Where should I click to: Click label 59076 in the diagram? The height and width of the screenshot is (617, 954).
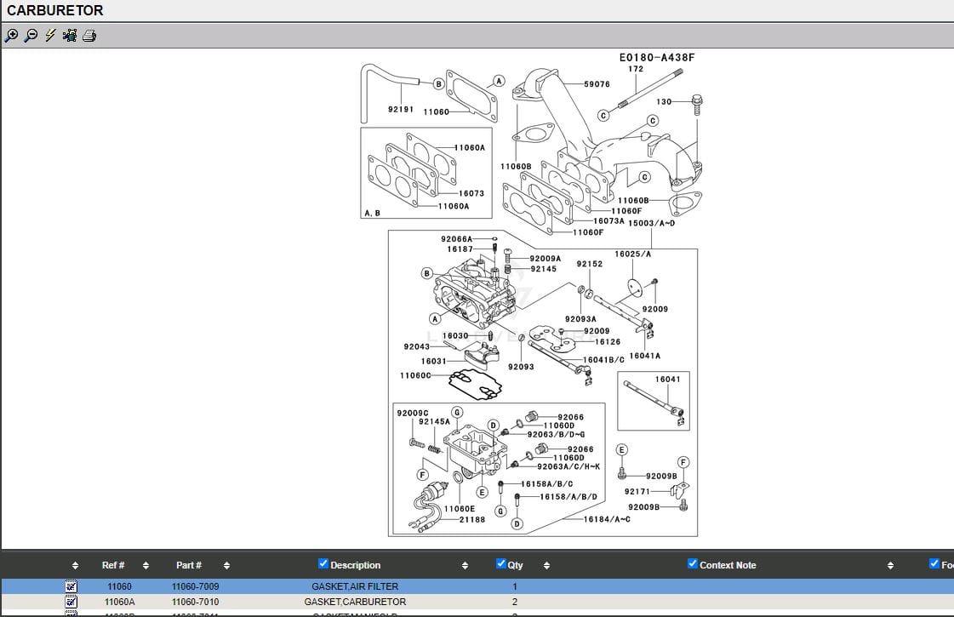(597, 84)
